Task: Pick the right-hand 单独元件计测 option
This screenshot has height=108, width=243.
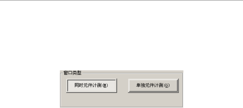Action: pyautogui.click(x=153, y=86)
